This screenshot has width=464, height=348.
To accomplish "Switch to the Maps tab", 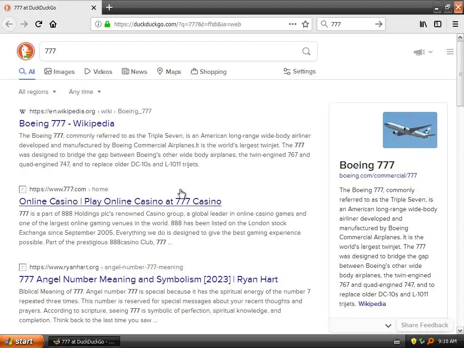I will coord(169,72).
